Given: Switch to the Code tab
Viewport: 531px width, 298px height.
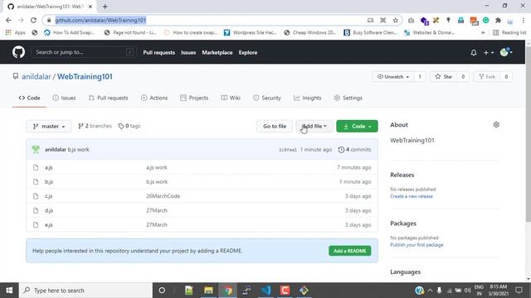Looking at the screenshot, I should [30, 98].
